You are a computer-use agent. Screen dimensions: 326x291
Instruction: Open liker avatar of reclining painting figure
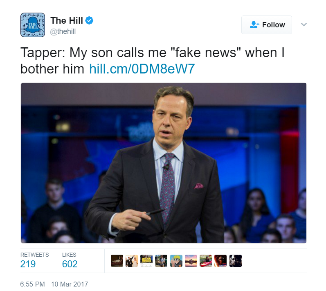point(117,261)
